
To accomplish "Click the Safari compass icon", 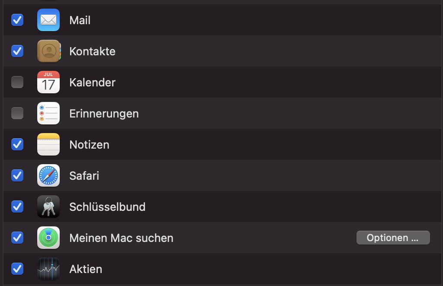I will 48,175.
